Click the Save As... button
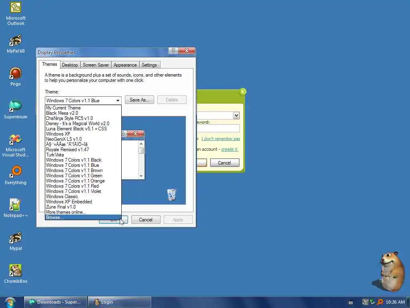Image resolution: width=410 pixels, height=308 pixels. 139,100
